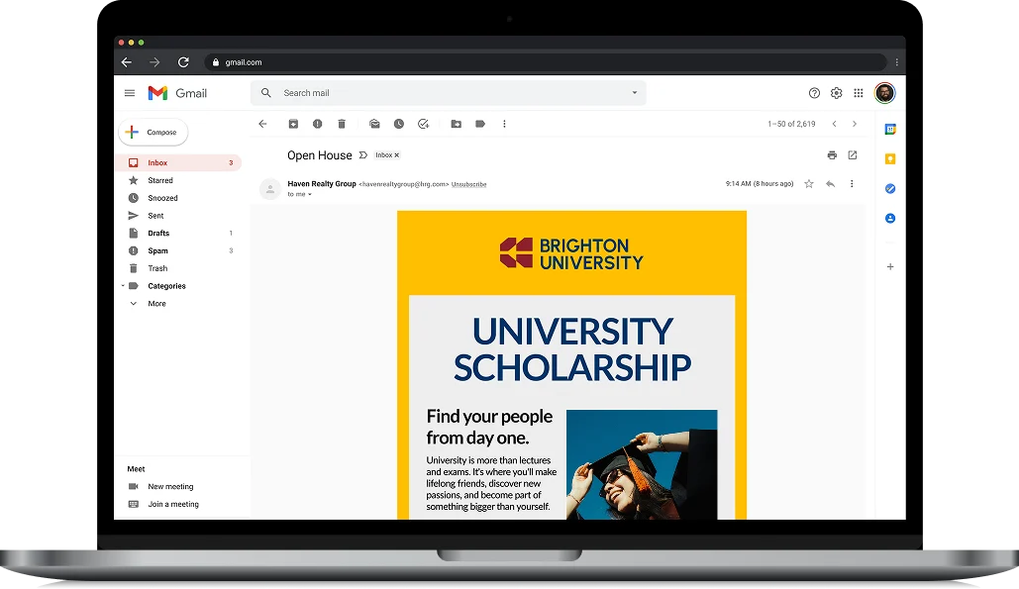The width and height of the screenshot is (1019, 589).
Task: Archive this email
Action: (x=293, y=124)
